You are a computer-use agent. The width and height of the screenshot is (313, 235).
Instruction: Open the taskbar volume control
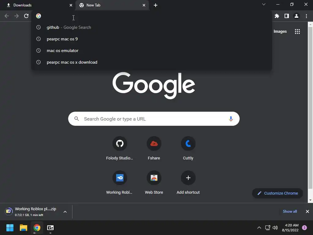pos(275,228)
